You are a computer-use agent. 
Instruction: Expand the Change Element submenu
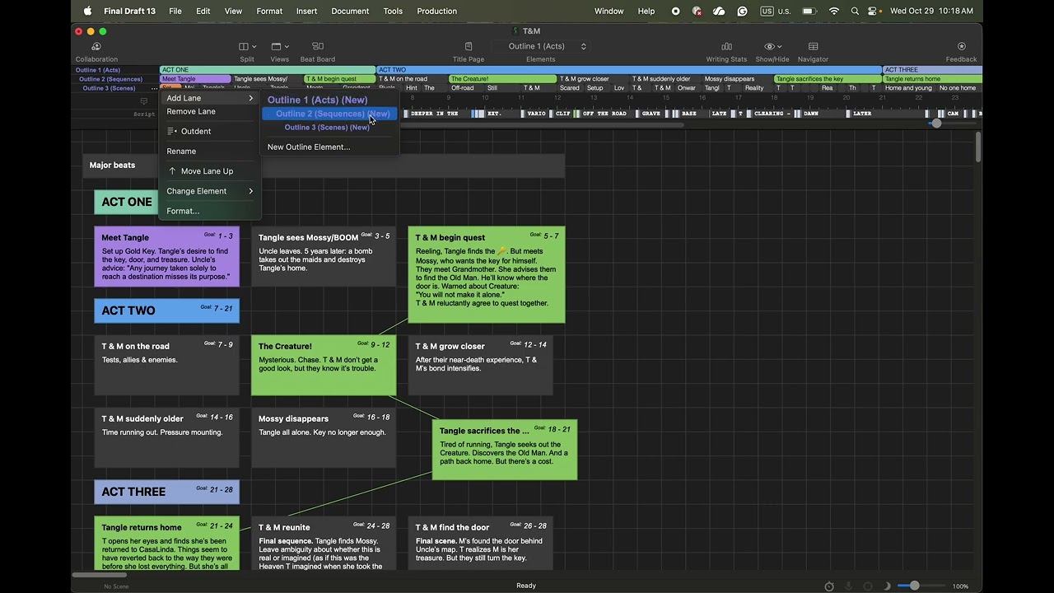pyautogui.click(x=209, y=191)
